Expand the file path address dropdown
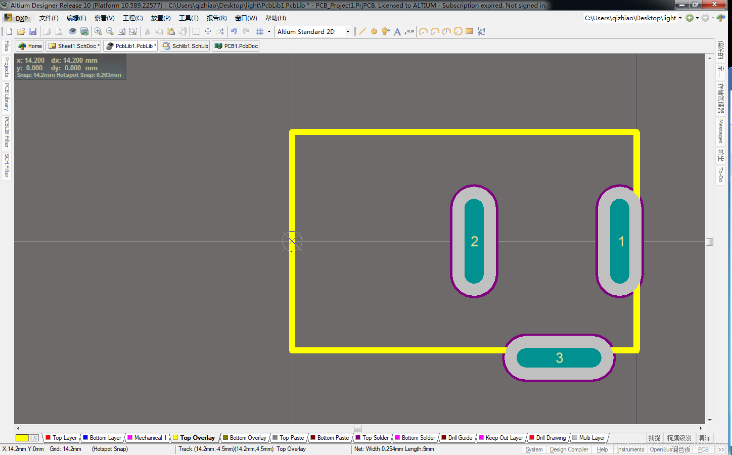The image size is (732, 455). (680, 18)
